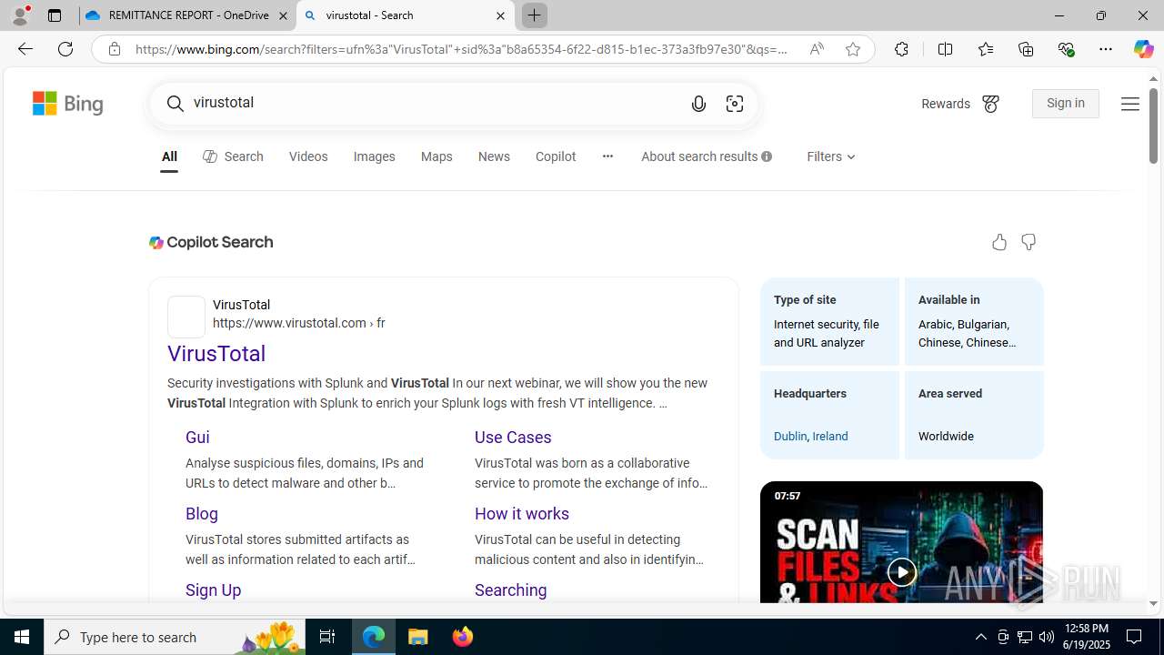
Task: Open Collections icon
Action: 1026,49
